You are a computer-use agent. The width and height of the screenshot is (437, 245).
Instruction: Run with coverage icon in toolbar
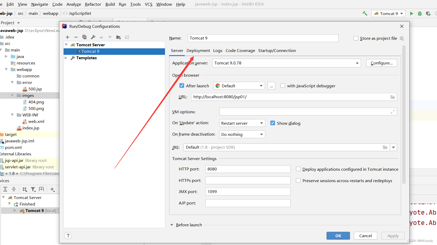pyautogui.click(x=428, y=14)
